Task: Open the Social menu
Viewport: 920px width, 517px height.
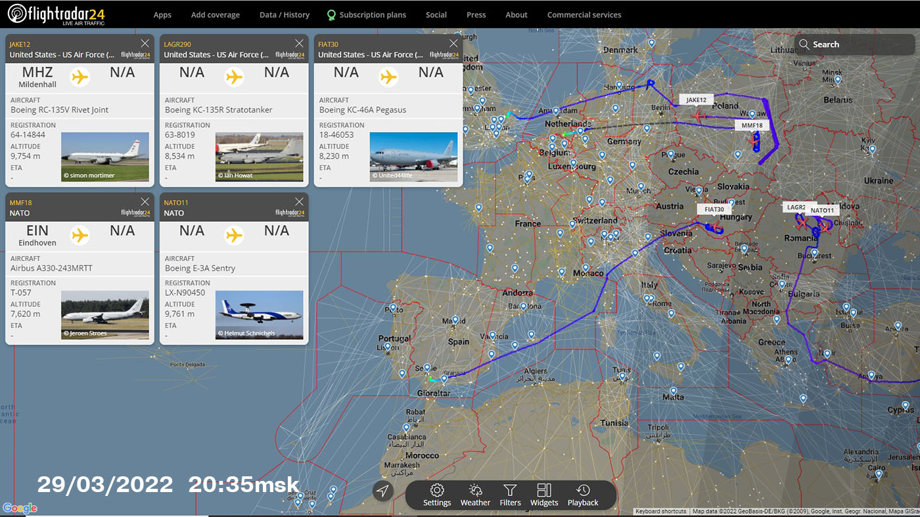Action: coord(436,14)
